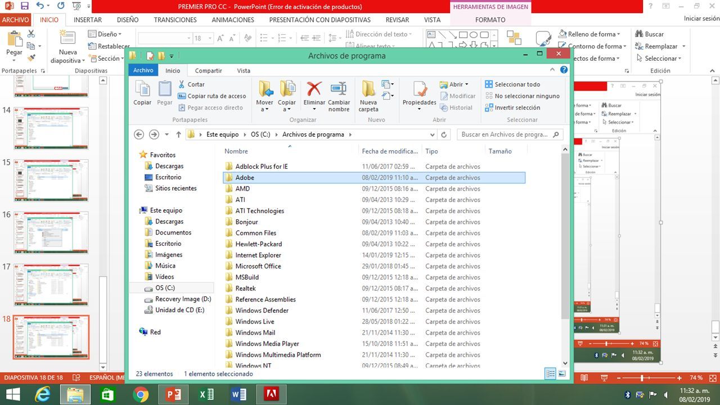Click PowerPoint Save icon in quick access

click(x=24, y=6)
